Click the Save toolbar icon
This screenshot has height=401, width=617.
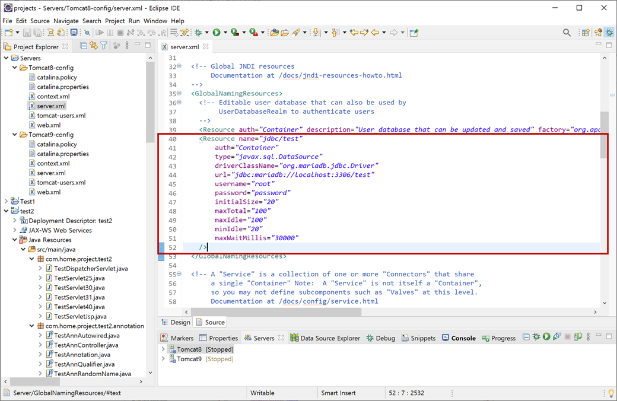tap(27, 33)
